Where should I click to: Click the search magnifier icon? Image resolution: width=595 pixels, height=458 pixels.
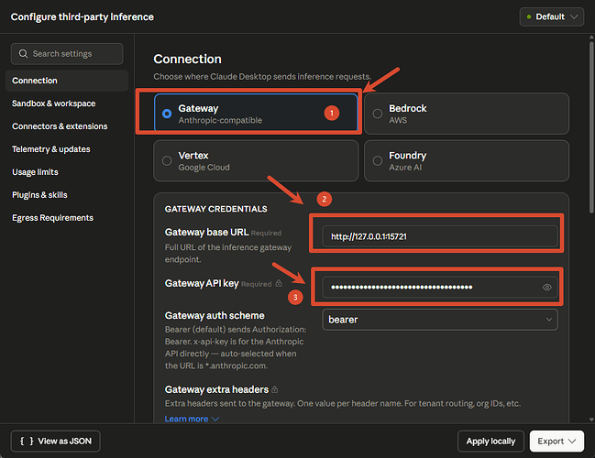[23, 54]
